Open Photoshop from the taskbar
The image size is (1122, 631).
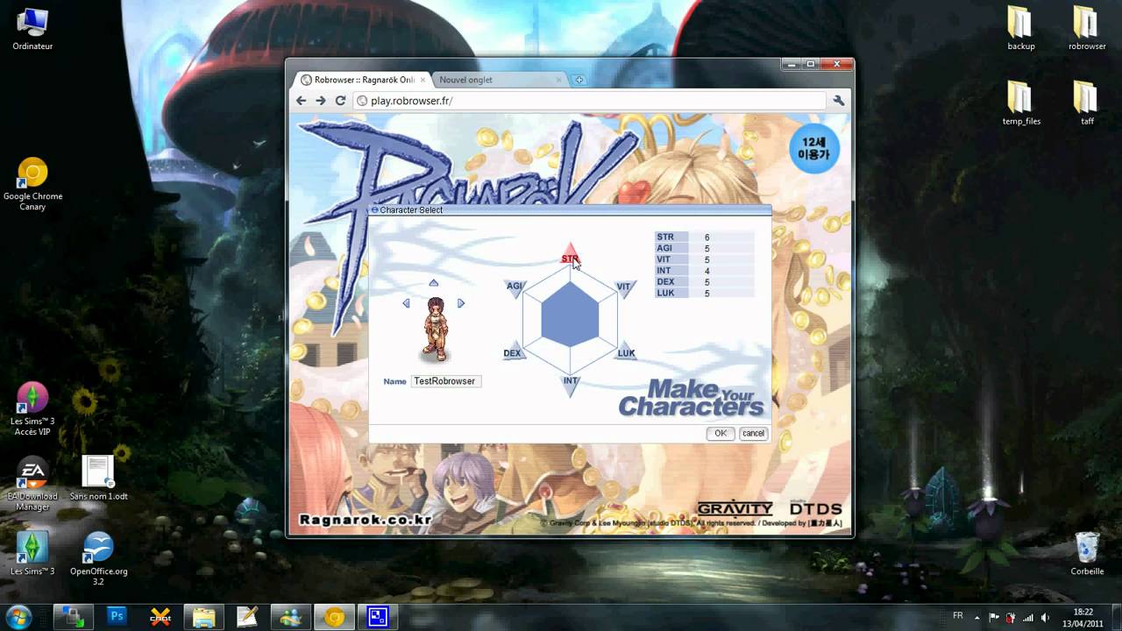pyautogui.click(x=116, y=617)
